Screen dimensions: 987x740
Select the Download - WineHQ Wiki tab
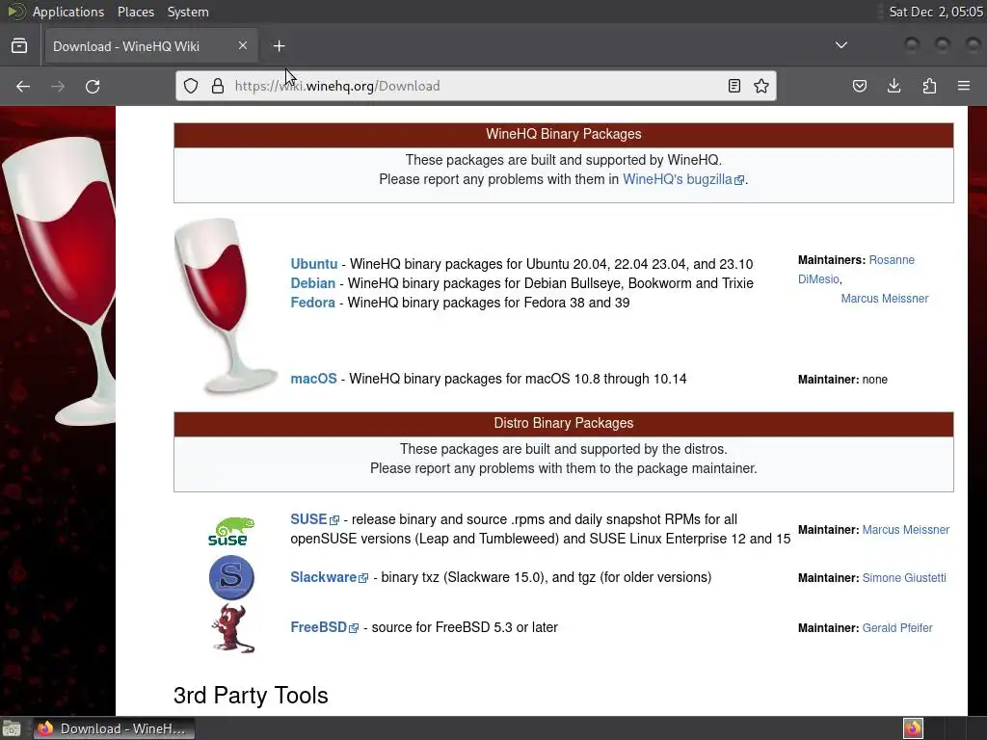[x=149, y=46]
